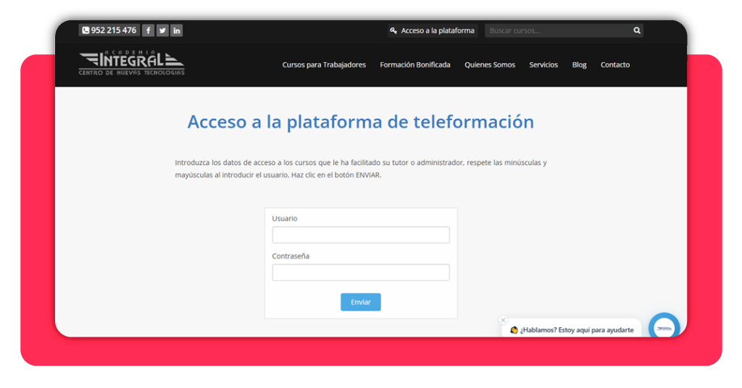Submit the form with Enviar button
The height and width of the screenshot is (388, 742).
coord(361,302)
